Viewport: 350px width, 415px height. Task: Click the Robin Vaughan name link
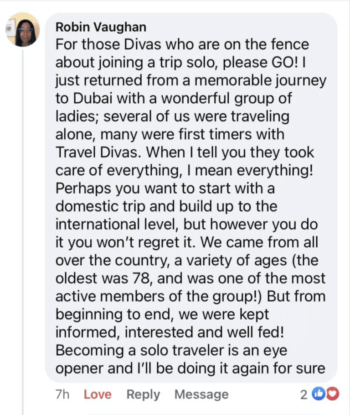point(101,27)
